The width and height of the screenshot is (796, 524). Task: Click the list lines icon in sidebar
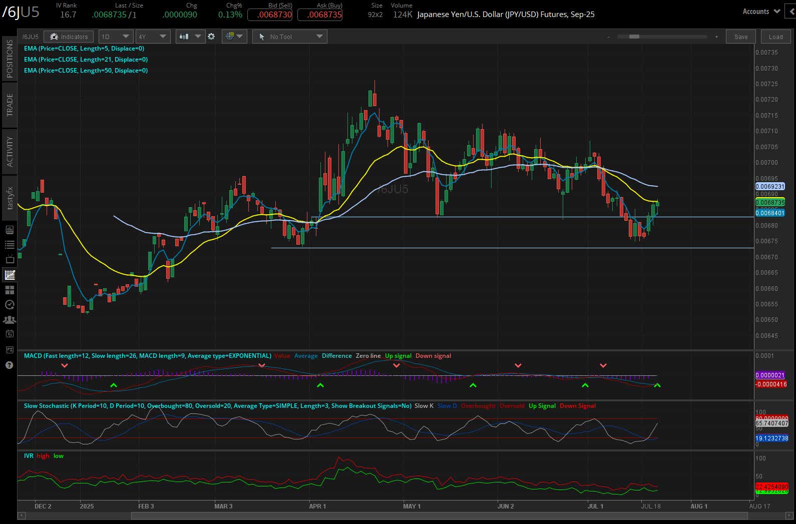pos(10,245)
